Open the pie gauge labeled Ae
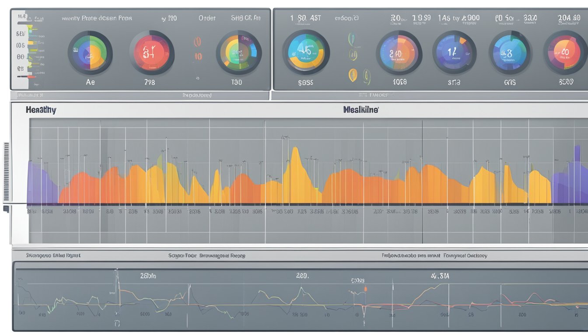 tap(90, 53)
